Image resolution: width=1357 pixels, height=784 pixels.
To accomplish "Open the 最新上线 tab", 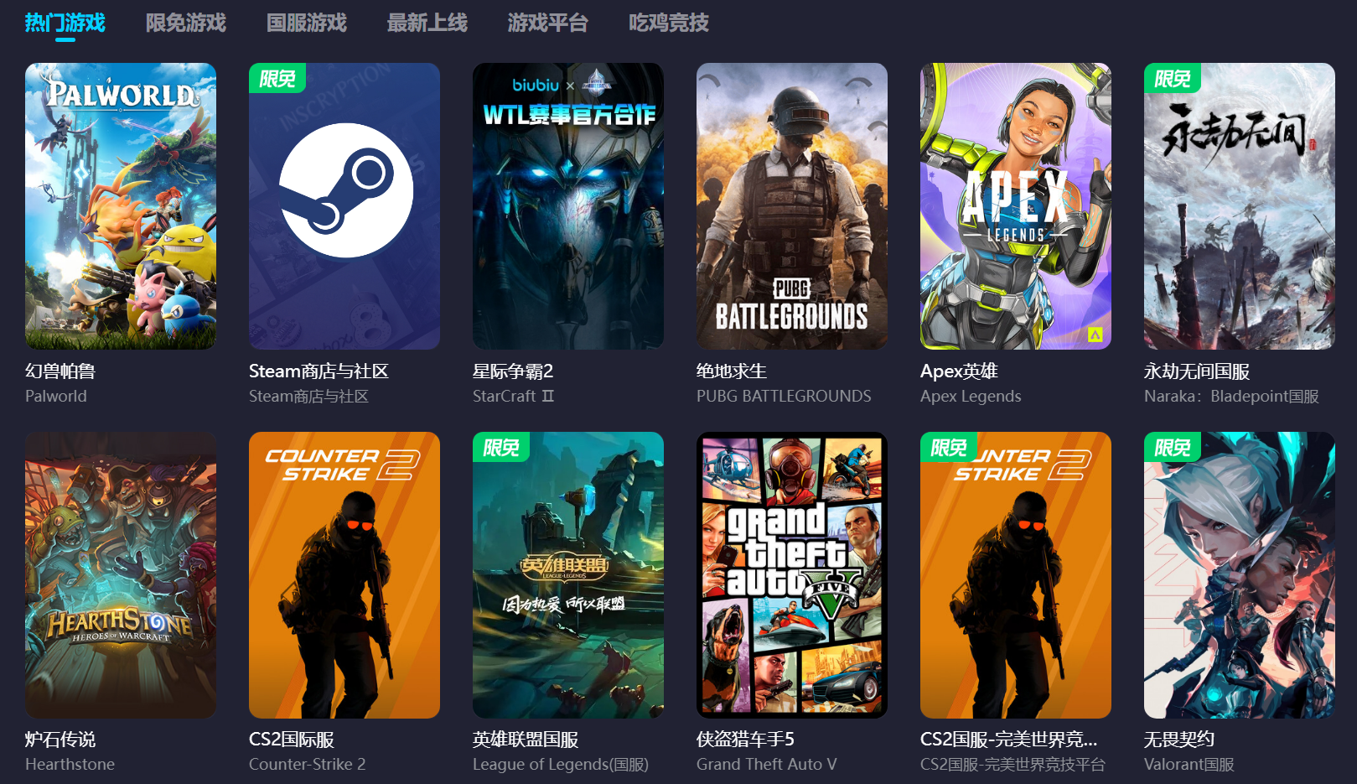I will pyautogui.click(x=427, y=23).
